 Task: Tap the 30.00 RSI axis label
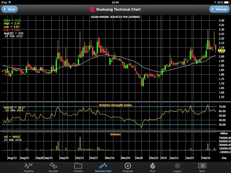point(222,125)
